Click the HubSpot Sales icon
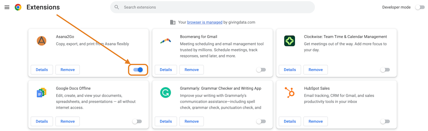The width and height of the screenshot is (428, 131). (x=290, y=93)
